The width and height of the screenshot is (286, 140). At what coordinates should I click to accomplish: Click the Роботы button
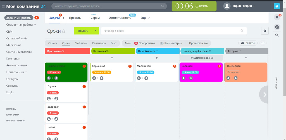coord(247,43)
